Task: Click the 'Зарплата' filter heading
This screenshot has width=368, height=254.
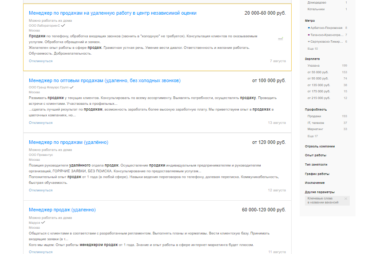Action: click(312, 59)
